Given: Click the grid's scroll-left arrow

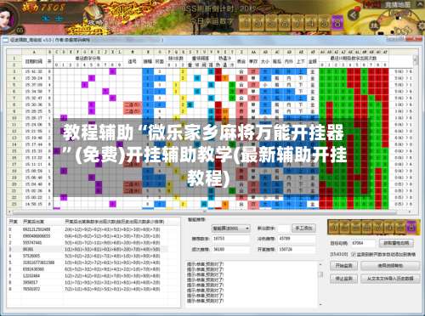Looking at the screenshot, I should click(9, 212).
